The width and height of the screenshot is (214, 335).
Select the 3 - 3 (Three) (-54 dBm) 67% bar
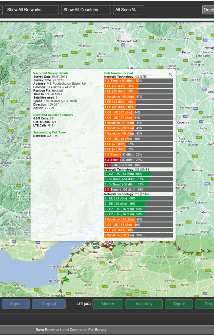(x=139, y=179)
